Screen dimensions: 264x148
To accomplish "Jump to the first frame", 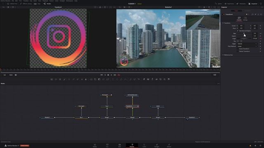I will click(x=101, y=75).
